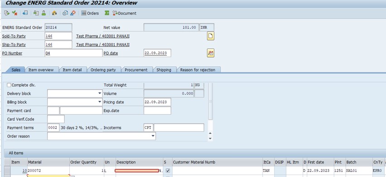Expand the Billing block dropdown
The width and height of the screenshot is (386, 177).
point(100,102)
